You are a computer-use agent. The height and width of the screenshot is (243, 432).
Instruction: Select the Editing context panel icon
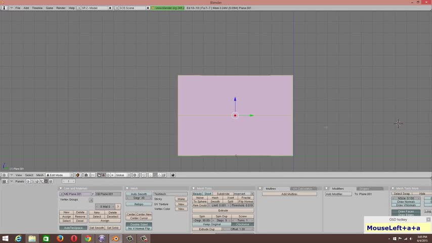click(x=46, y=182)
